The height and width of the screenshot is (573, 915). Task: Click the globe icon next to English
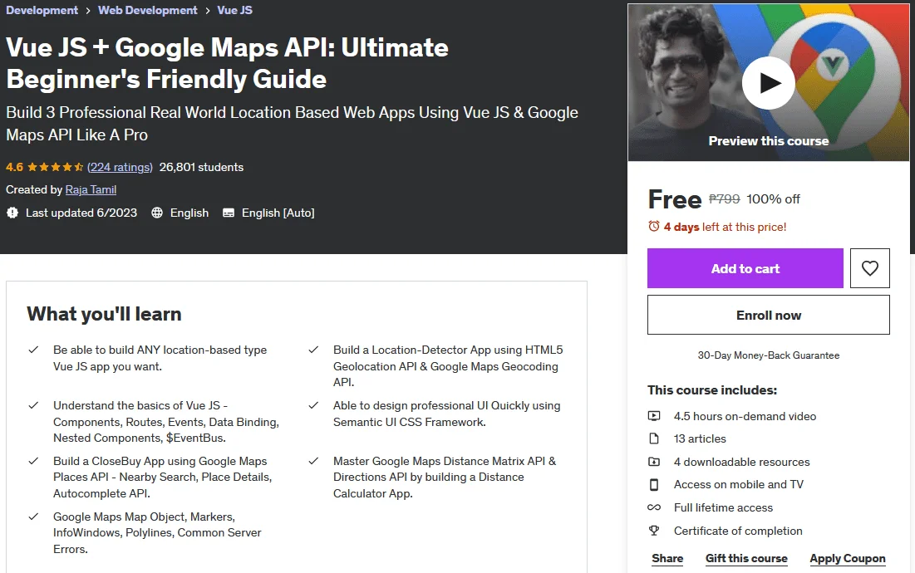pos(157,213)
